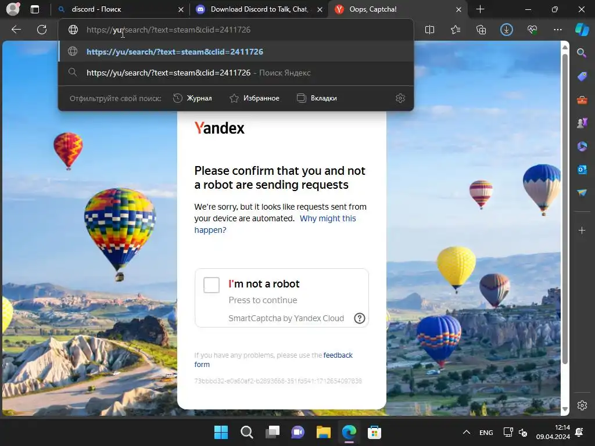Screen dimensions: 595x446
Task: Open search filter settings gear
Action: point(400,98)
